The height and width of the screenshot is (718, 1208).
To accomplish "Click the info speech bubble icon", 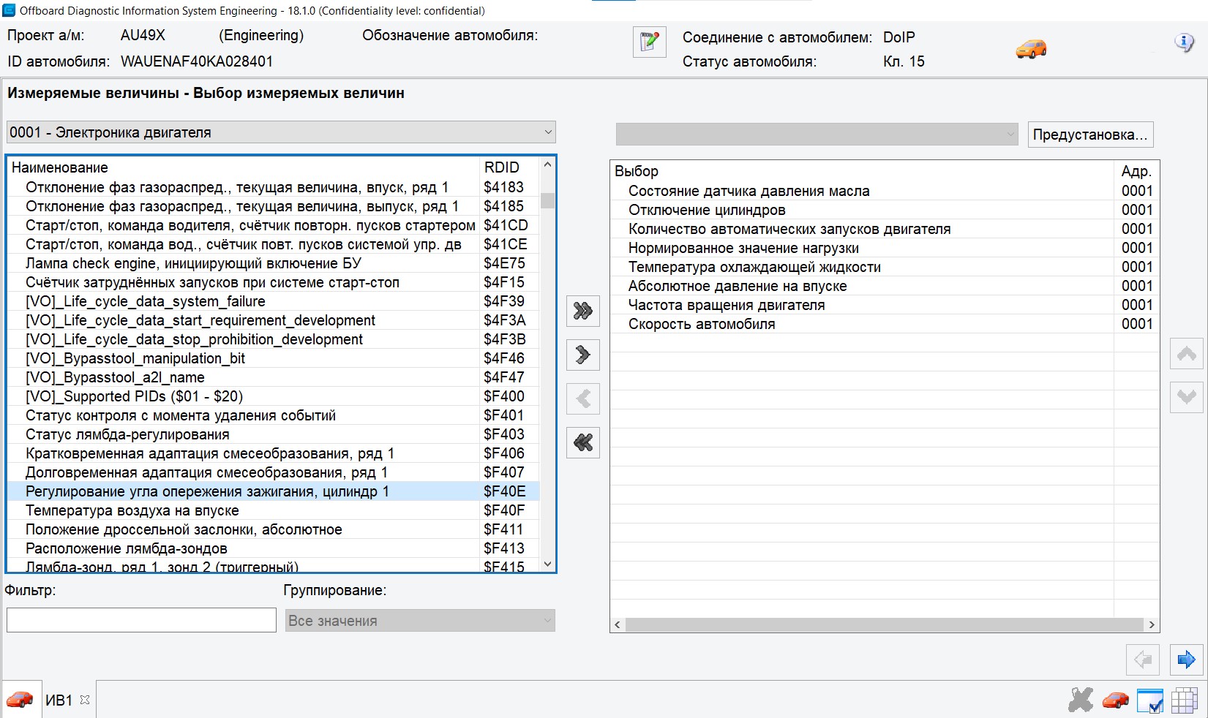I will 1183,43.
